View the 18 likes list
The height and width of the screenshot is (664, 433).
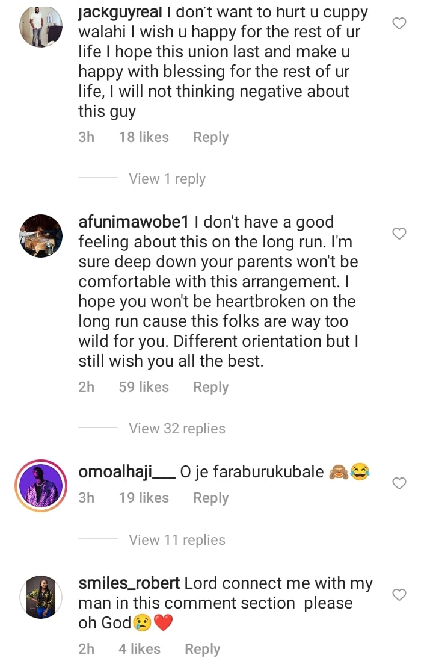point(144,137)
